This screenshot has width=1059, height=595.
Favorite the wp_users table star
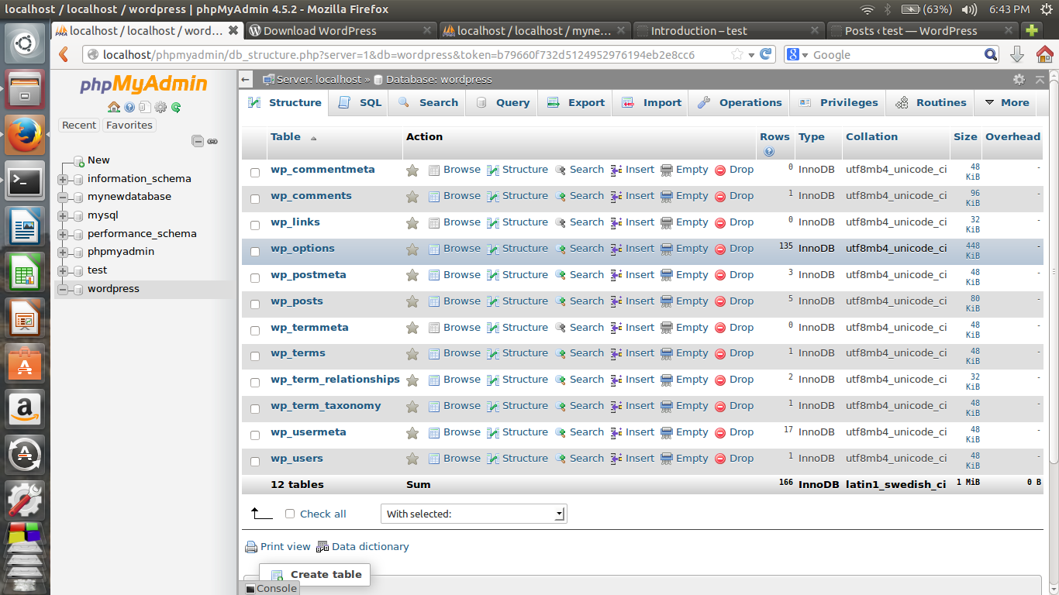[x=412, y=459]
